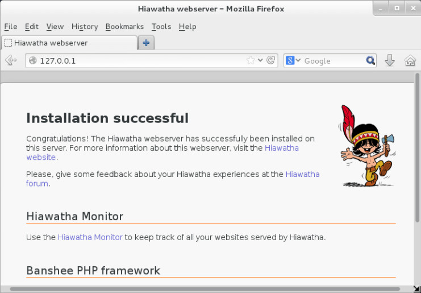Open the File menu
Image resolution: width=421 pixels, height=293 pixels.
tap(11, 27)
